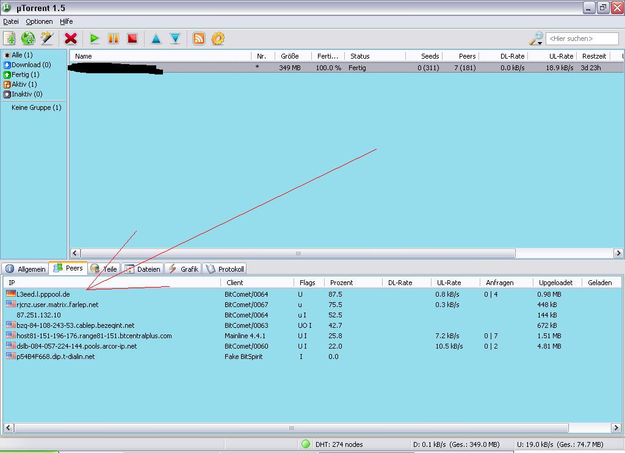Sort peers by Flags column header

click(309, 283)
